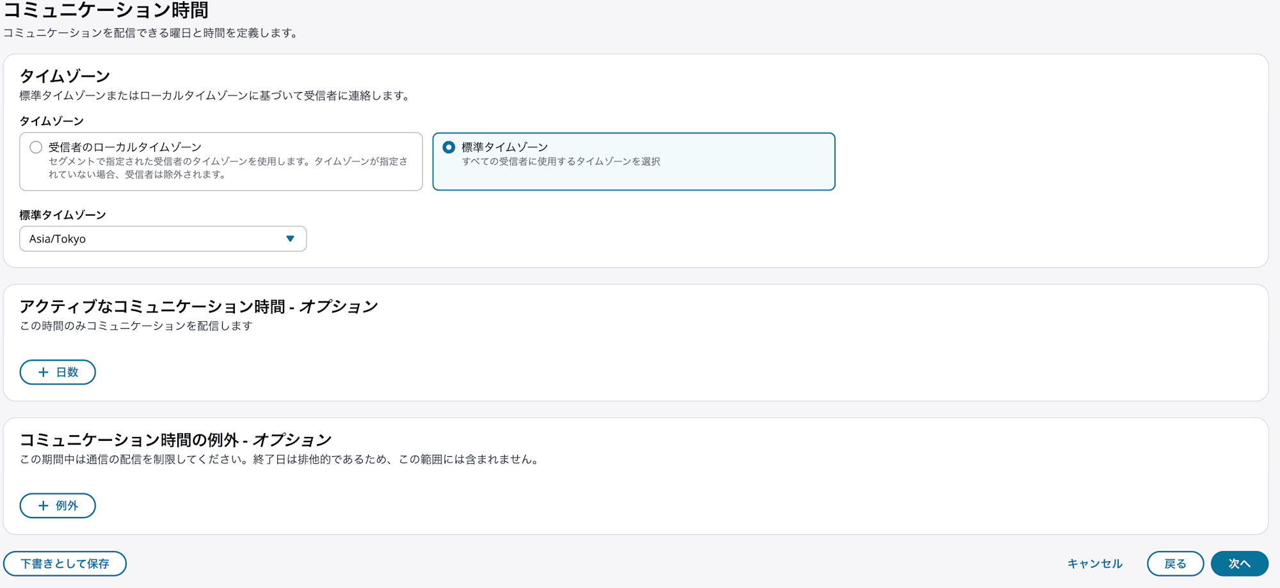Add active communication days via 日数
This screenshot has height=588, width=1280.
coord(58,372)
